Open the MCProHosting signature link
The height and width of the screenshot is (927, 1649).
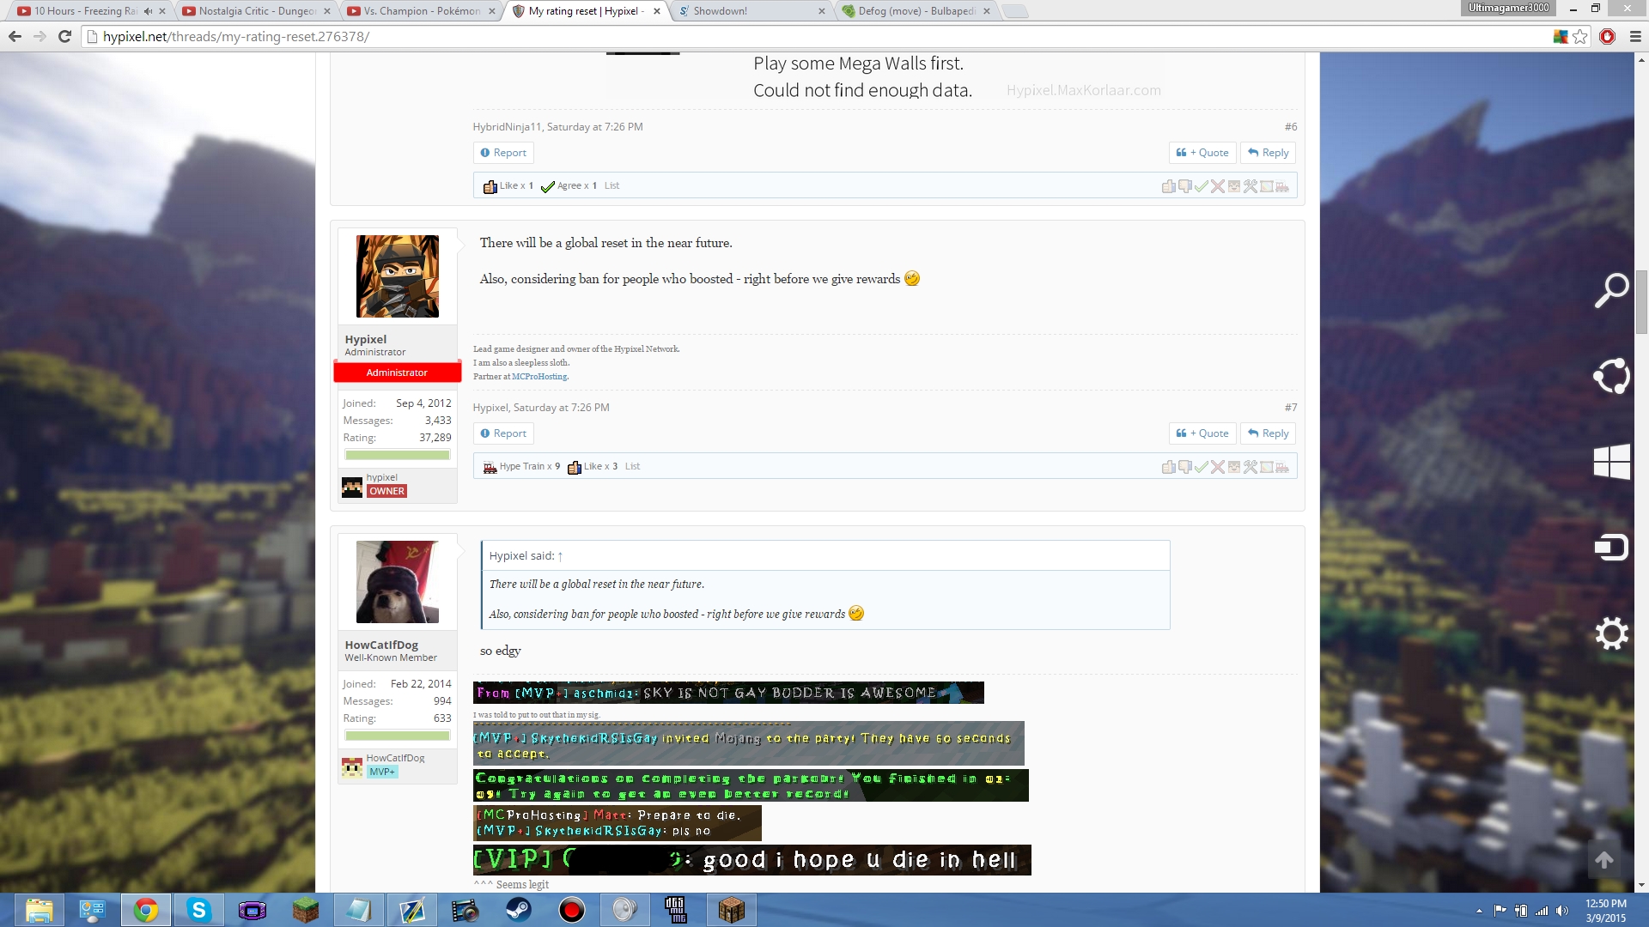539,377
